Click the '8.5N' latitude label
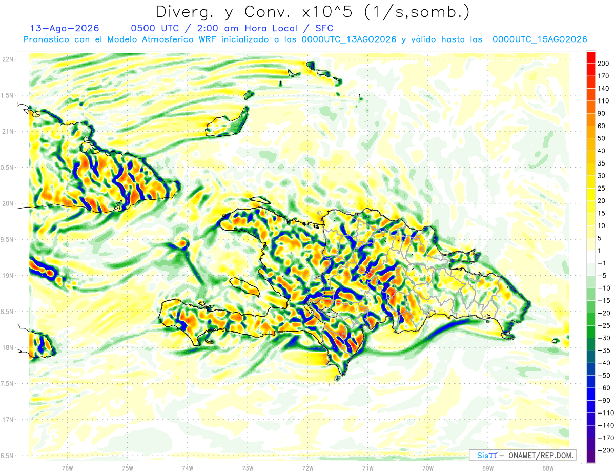This screenshot has height=475, width=615. click(8, 312)
